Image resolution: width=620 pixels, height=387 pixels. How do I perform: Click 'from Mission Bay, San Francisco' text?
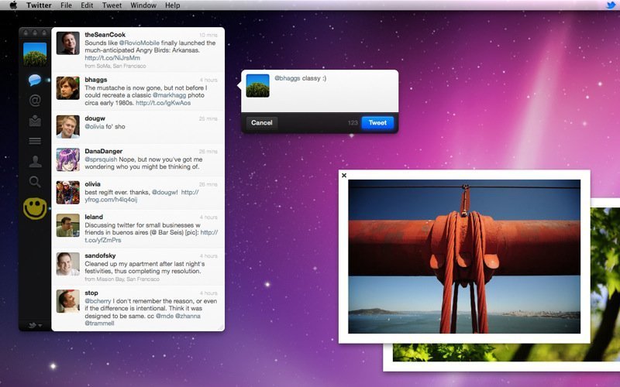point(122,279)
